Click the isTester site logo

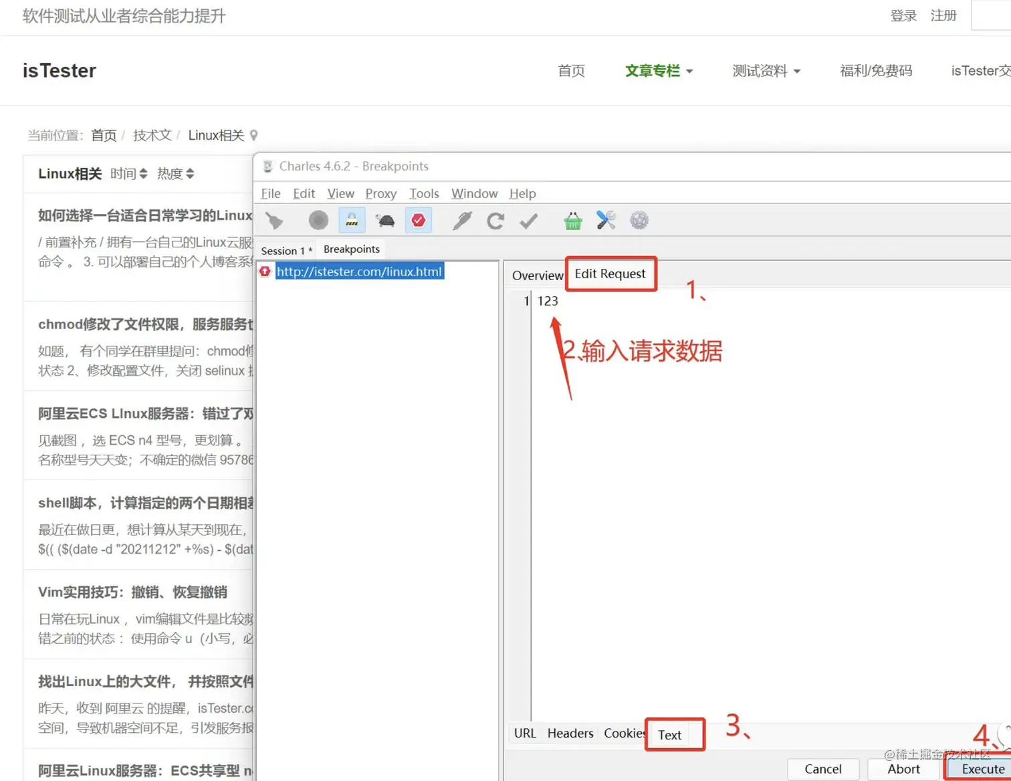click(x=60, y=70)
